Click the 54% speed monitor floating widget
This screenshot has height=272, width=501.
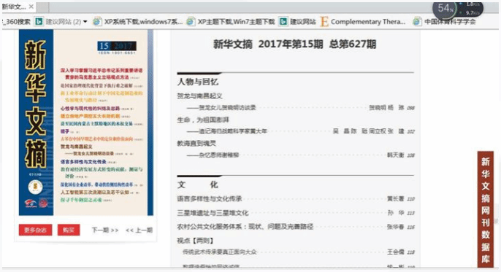point(458,9)
